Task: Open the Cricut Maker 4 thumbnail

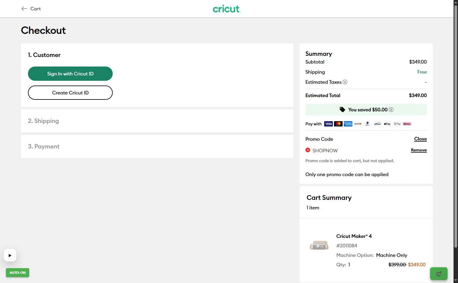Action: coord(319,245)
